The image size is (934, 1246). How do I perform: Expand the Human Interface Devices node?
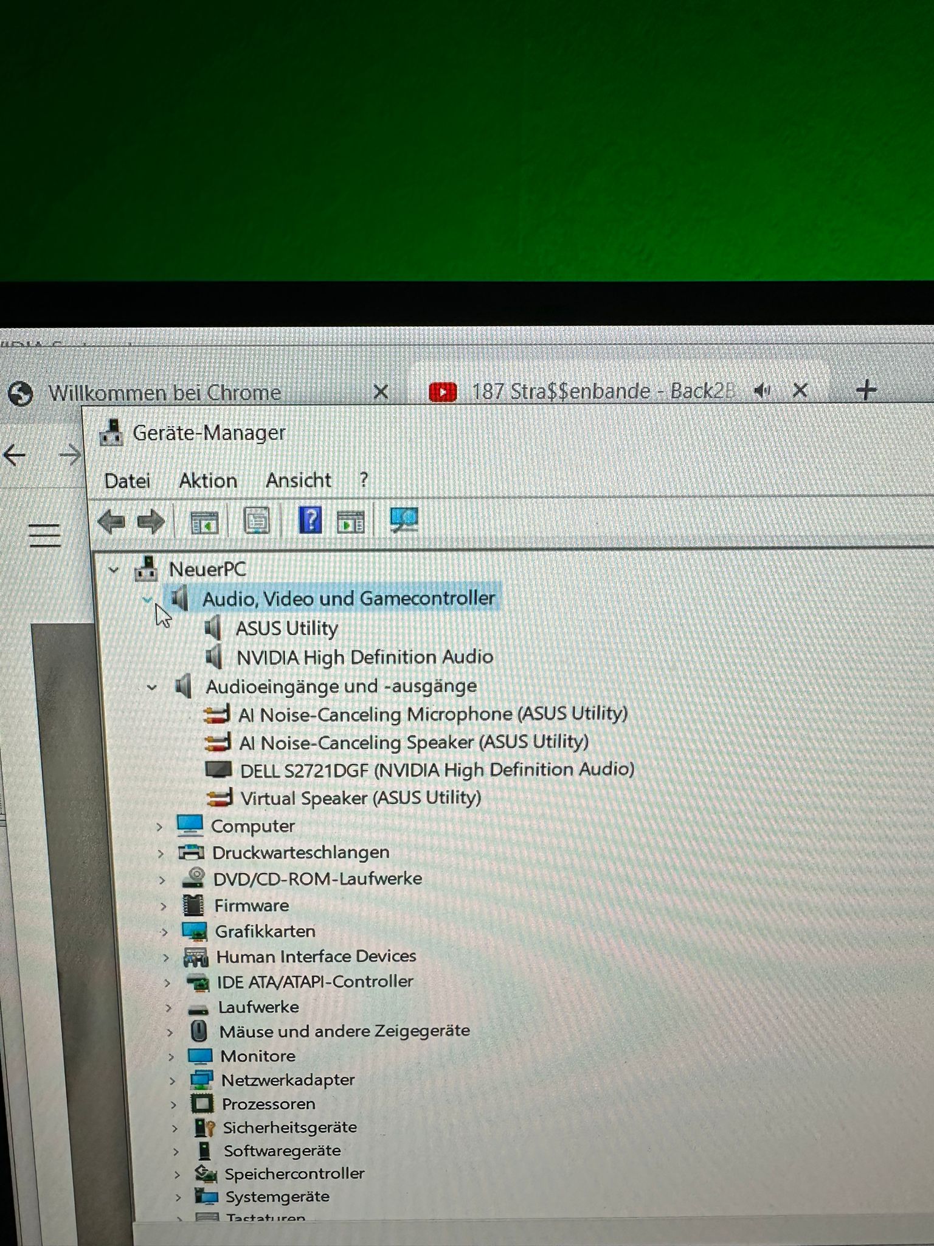166,958
